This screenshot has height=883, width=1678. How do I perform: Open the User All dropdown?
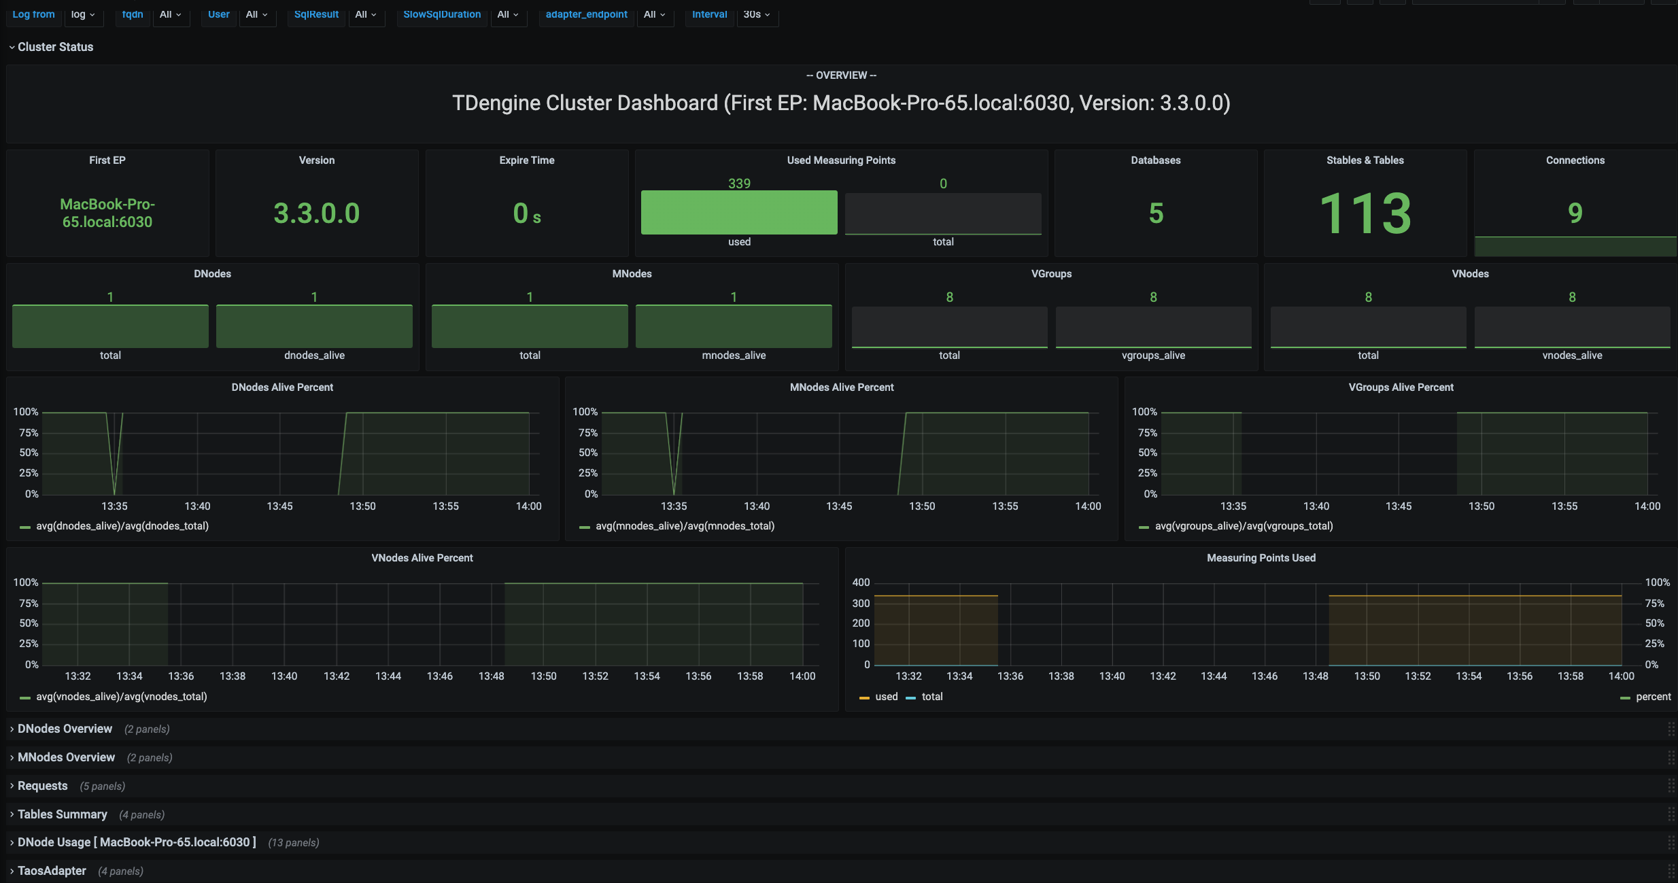(256, 14)
